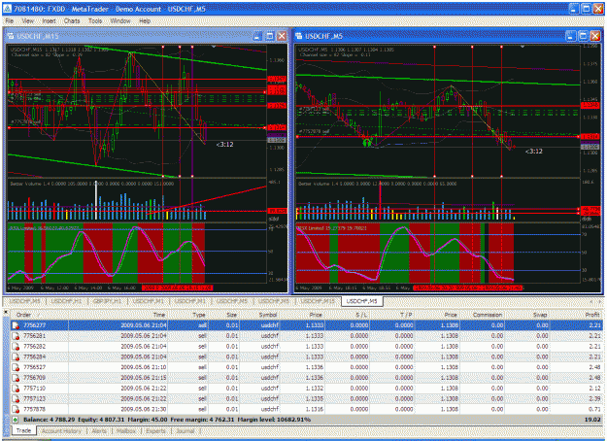The image size is (607, 441).
Task: Click open price 1.1316 of order 7757878
Action: point(315,409)
